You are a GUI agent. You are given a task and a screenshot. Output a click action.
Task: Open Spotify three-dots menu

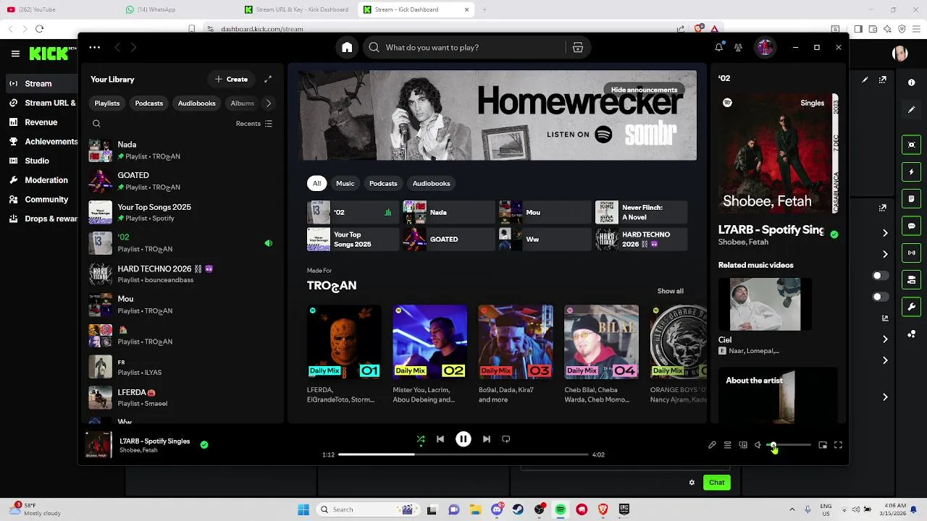[95, 48]
